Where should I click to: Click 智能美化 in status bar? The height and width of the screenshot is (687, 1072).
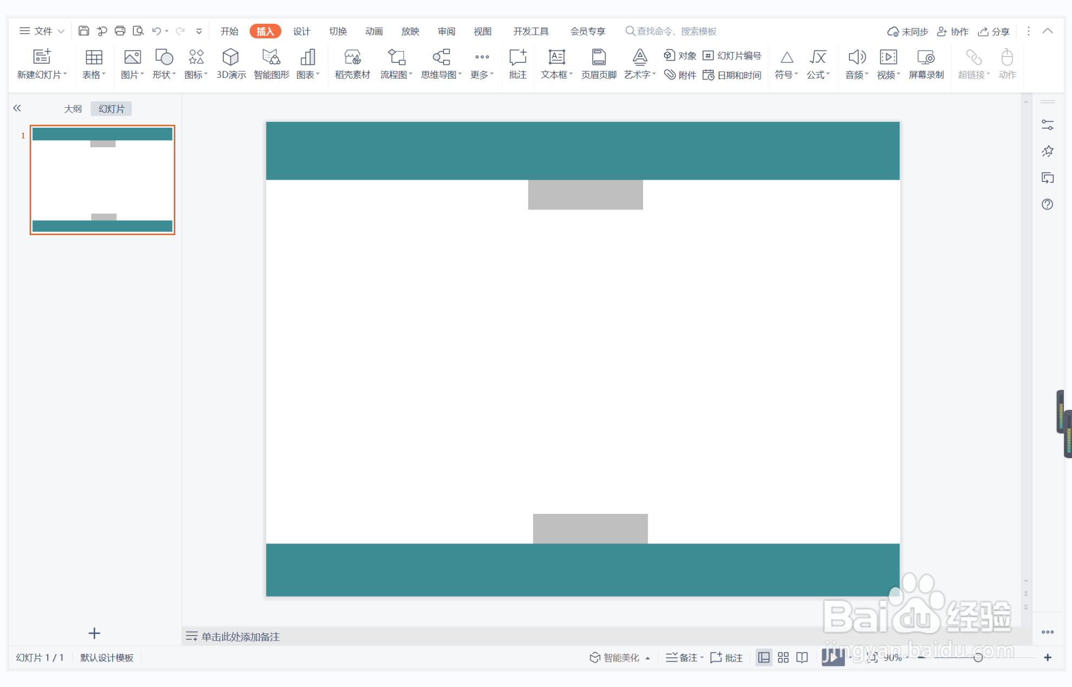click(614, 657)
